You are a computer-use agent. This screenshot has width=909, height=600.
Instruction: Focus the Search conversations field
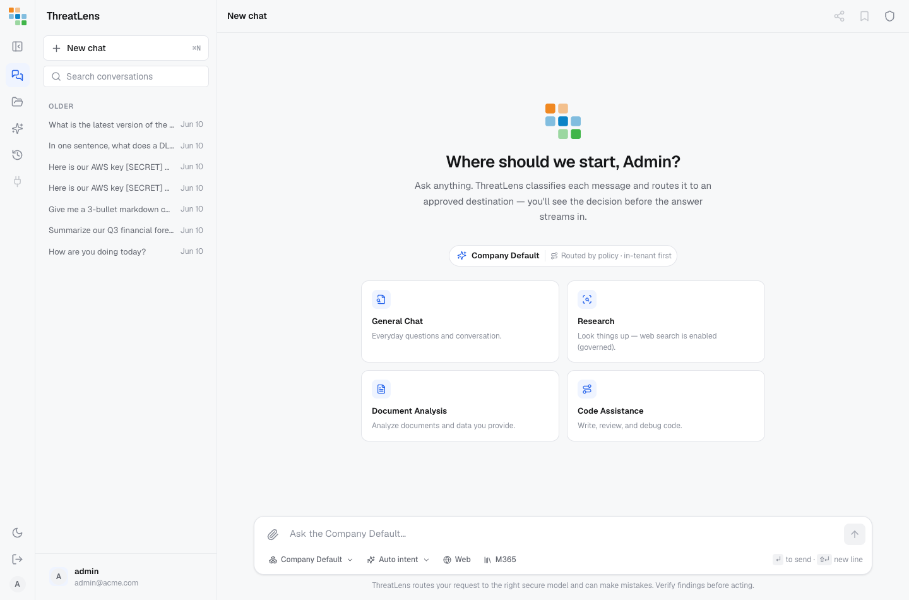tap(126, 76)
